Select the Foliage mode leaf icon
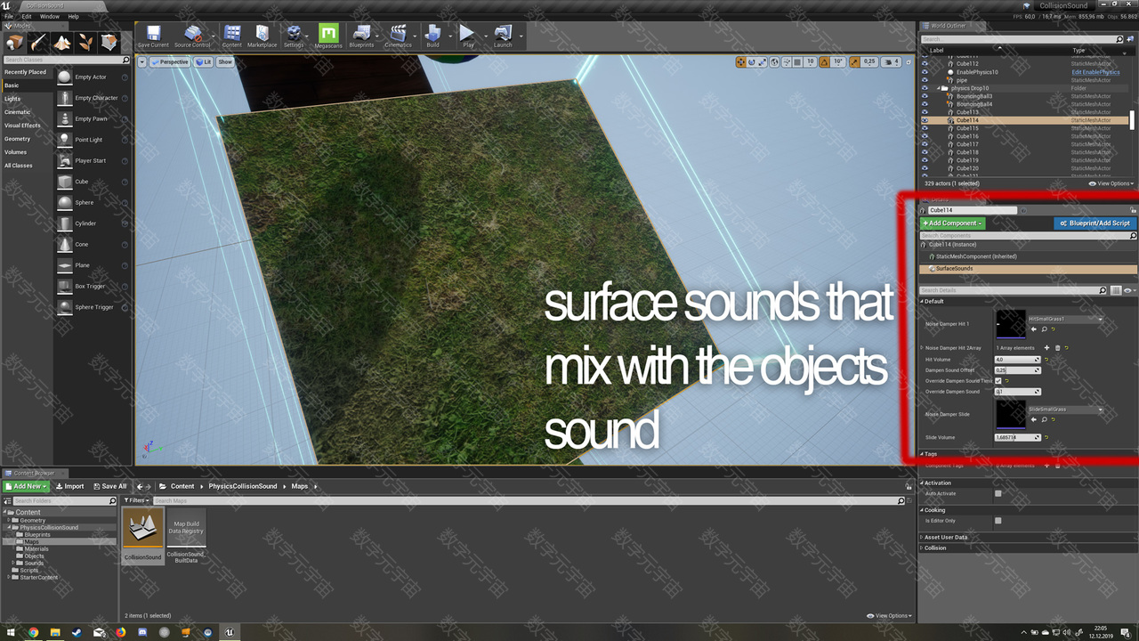 (x=85, y=43)
